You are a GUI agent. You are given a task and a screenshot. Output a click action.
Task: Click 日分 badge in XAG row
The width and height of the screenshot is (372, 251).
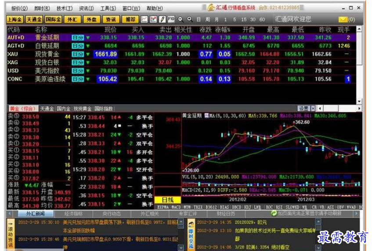click(78, 62)
